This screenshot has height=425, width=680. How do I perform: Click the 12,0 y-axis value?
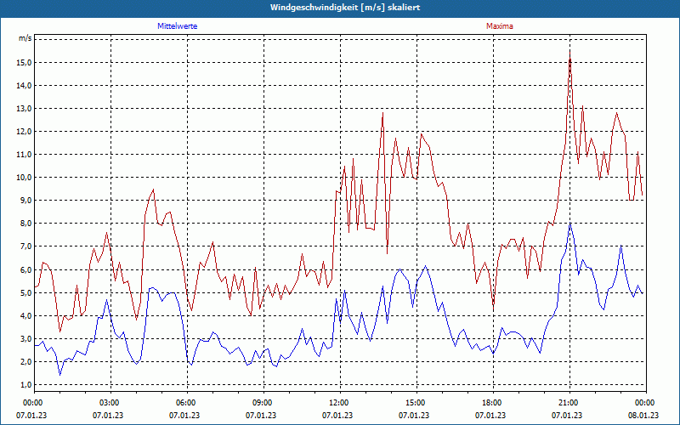click(25, 132)
